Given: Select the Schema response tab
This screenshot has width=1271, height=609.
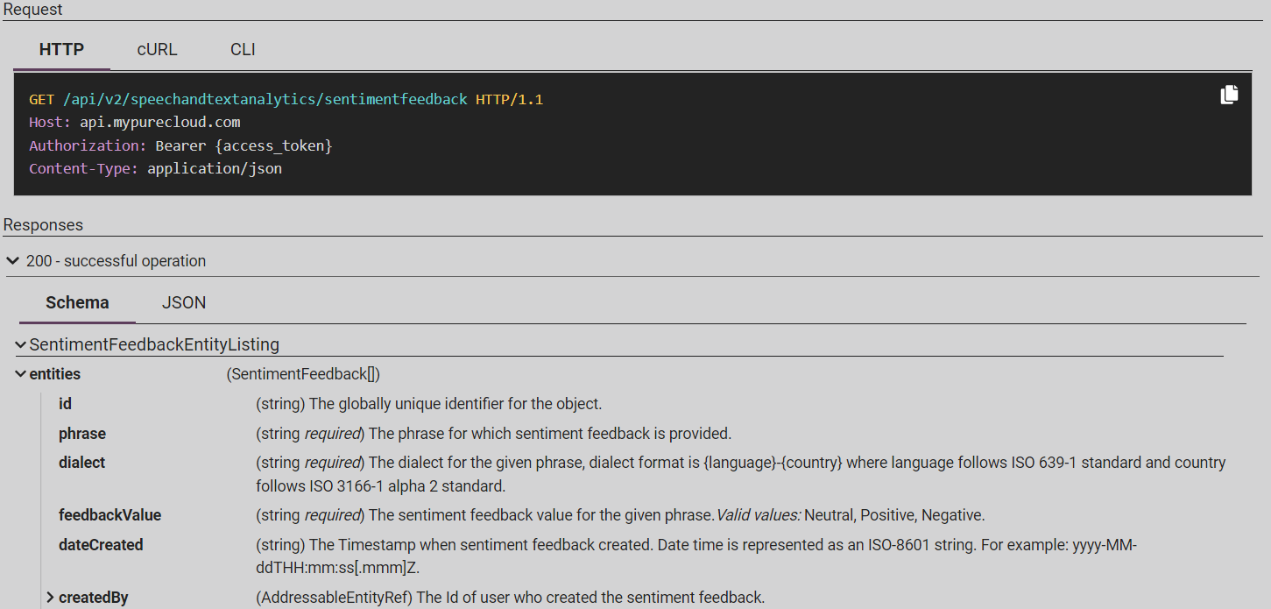Looking at the screenshot, I should [x=77, y=302].
